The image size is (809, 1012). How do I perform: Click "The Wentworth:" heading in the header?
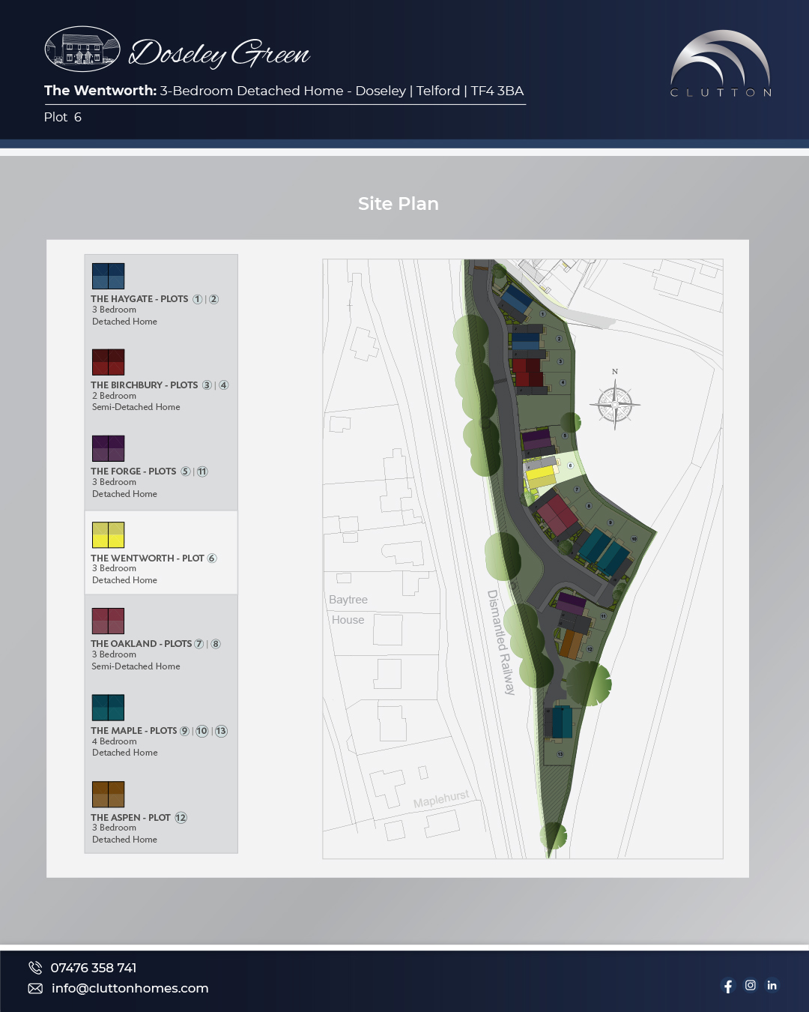coord(100,91)
